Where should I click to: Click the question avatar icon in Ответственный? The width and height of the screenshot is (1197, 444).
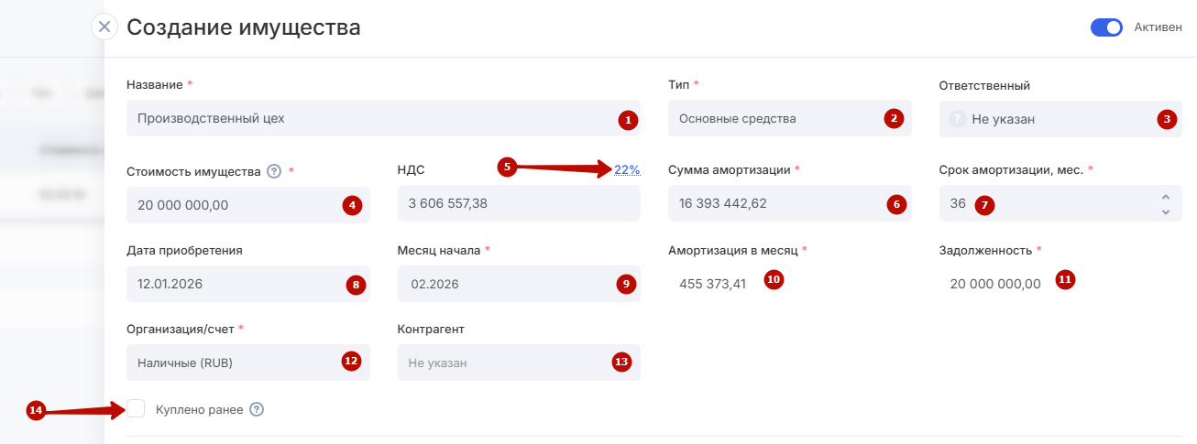click(957, 118)
